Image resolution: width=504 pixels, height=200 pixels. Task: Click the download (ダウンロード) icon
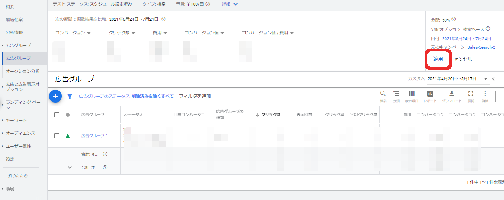452,94
